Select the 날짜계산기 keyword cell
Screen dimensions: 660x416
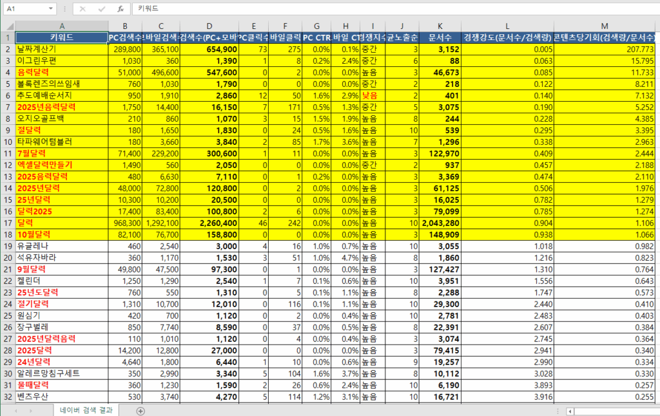coord(62,49)
